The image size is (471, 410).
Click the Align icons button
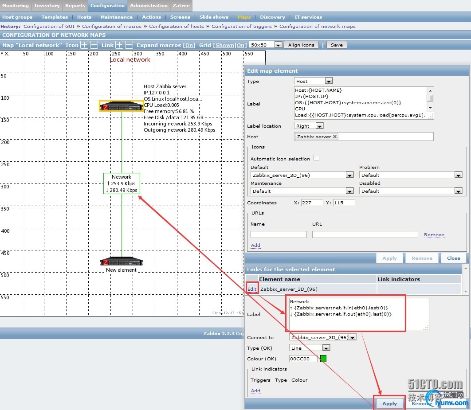pos(301,45)
